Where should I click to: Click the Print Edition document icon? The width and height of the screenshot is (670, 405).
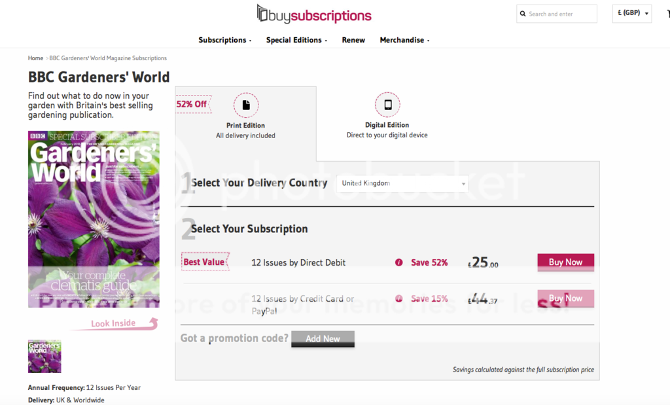(246, 105)
